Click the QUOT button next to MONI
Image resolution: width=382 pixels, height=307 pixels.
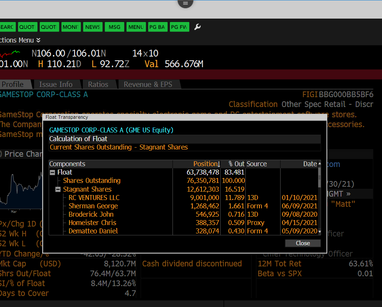(49, 27)
